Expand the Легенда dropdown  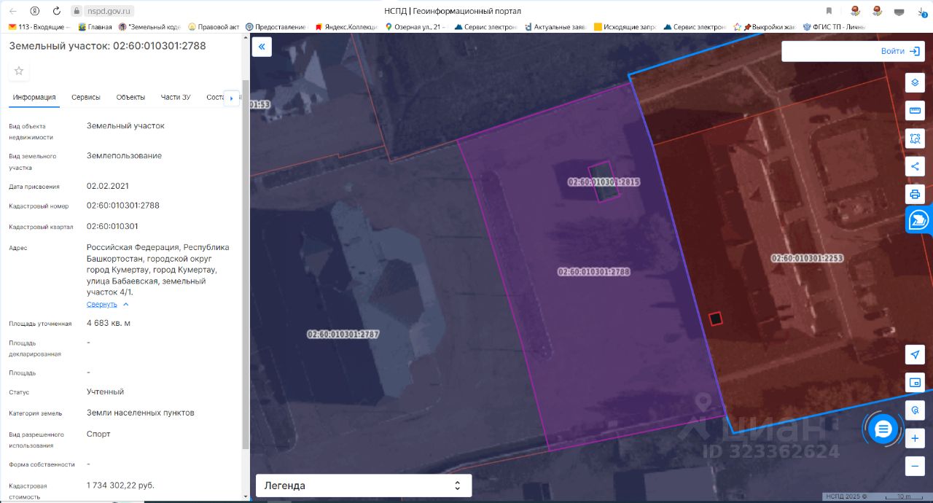coord(364,486)
